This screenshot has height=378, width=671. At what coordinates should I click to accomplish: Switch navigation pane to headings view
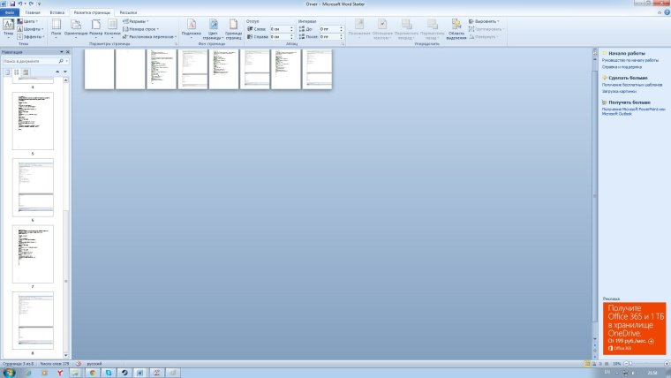[7, 72]
